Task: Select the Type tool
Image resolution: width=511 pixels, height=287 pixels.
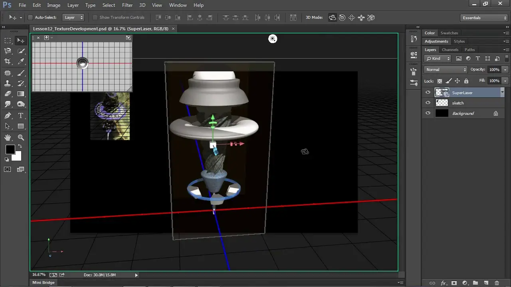Action: [x=21, y=116]
